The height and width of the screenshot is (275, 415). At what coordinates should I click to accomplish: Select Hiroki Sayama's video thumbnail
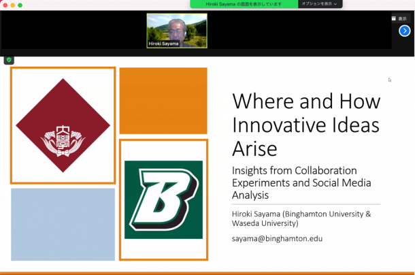[177, 31]
